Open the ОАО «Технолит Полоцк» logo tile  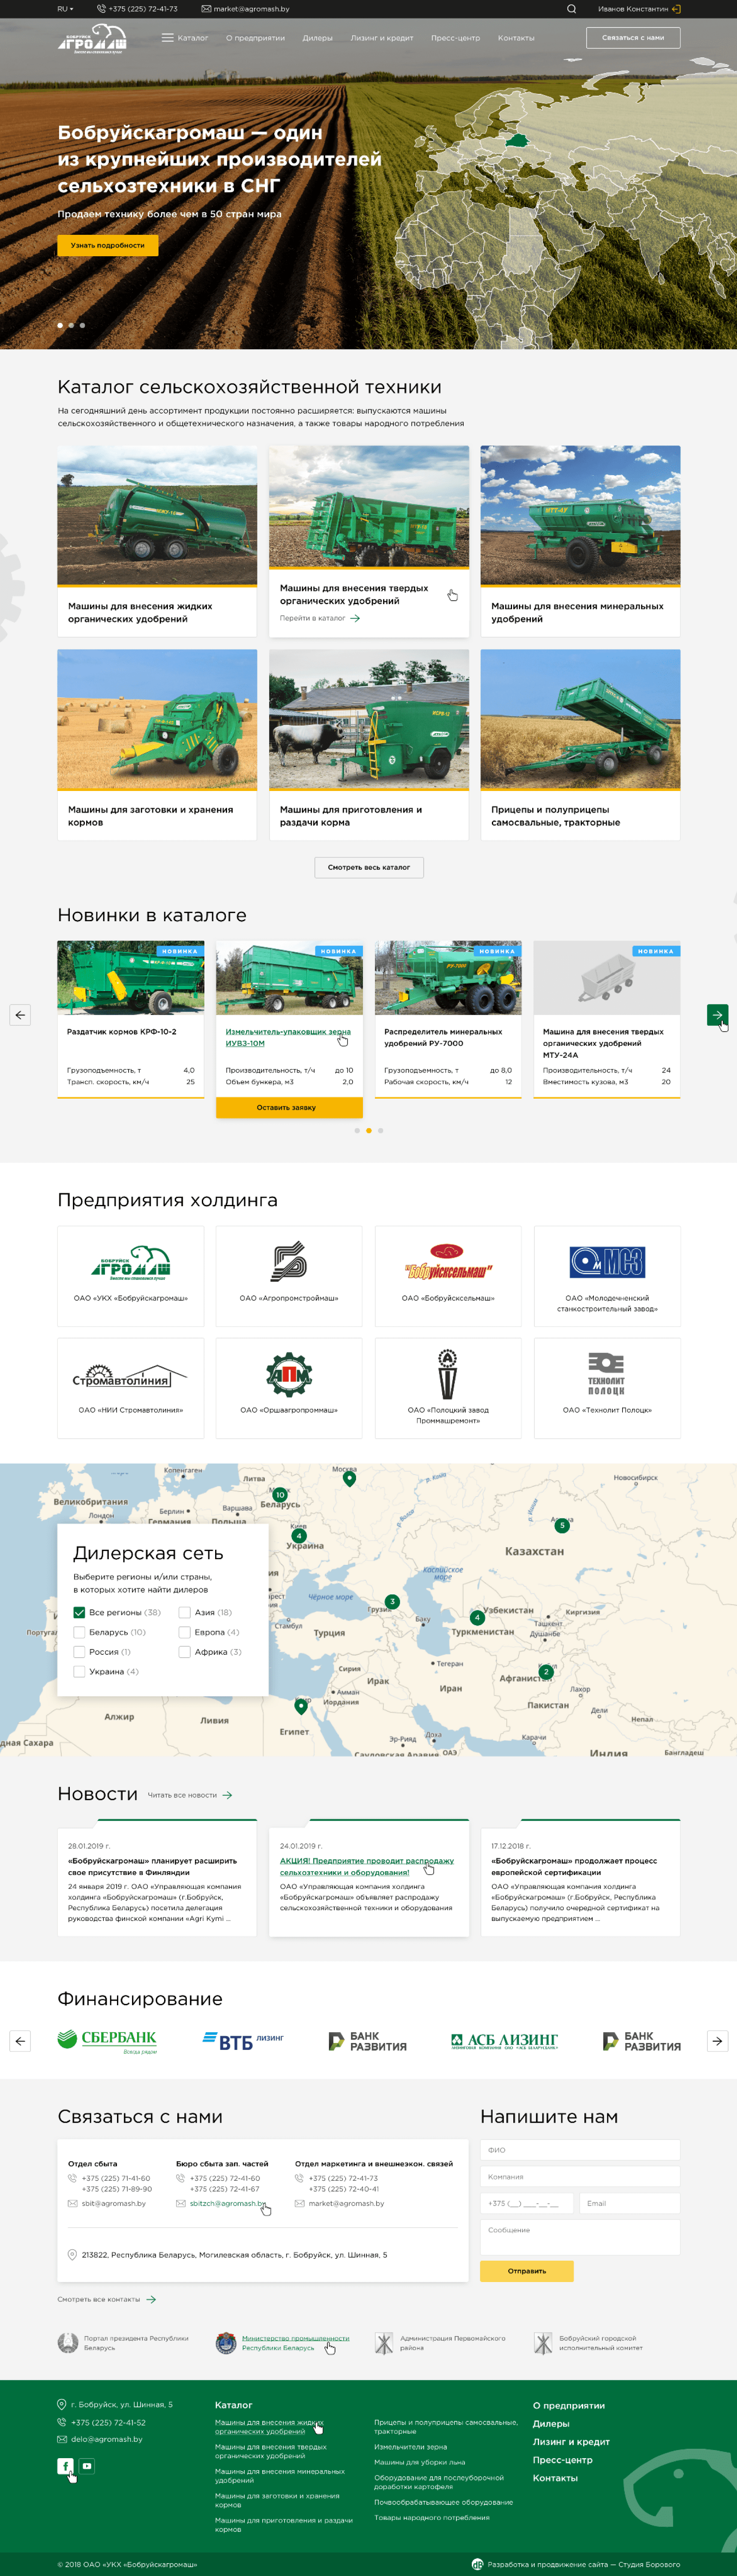[607, 1388]
